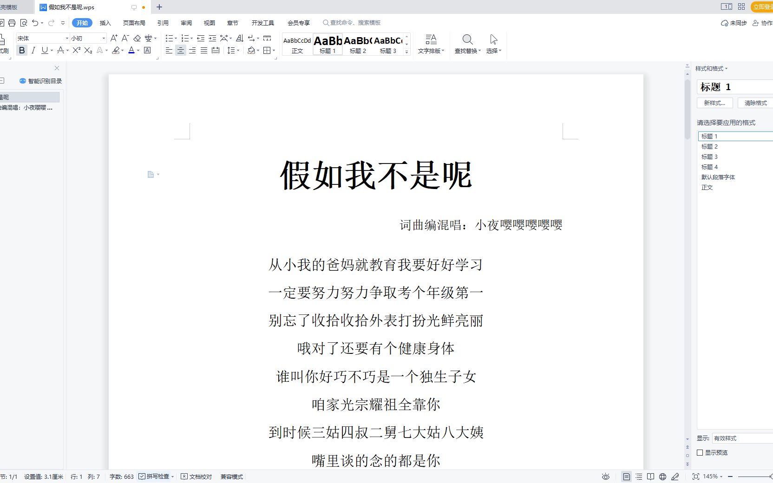Click the 清除格式 button in styles pane
Viewport: 773px width, 483px height.
[x=755, y=103]
